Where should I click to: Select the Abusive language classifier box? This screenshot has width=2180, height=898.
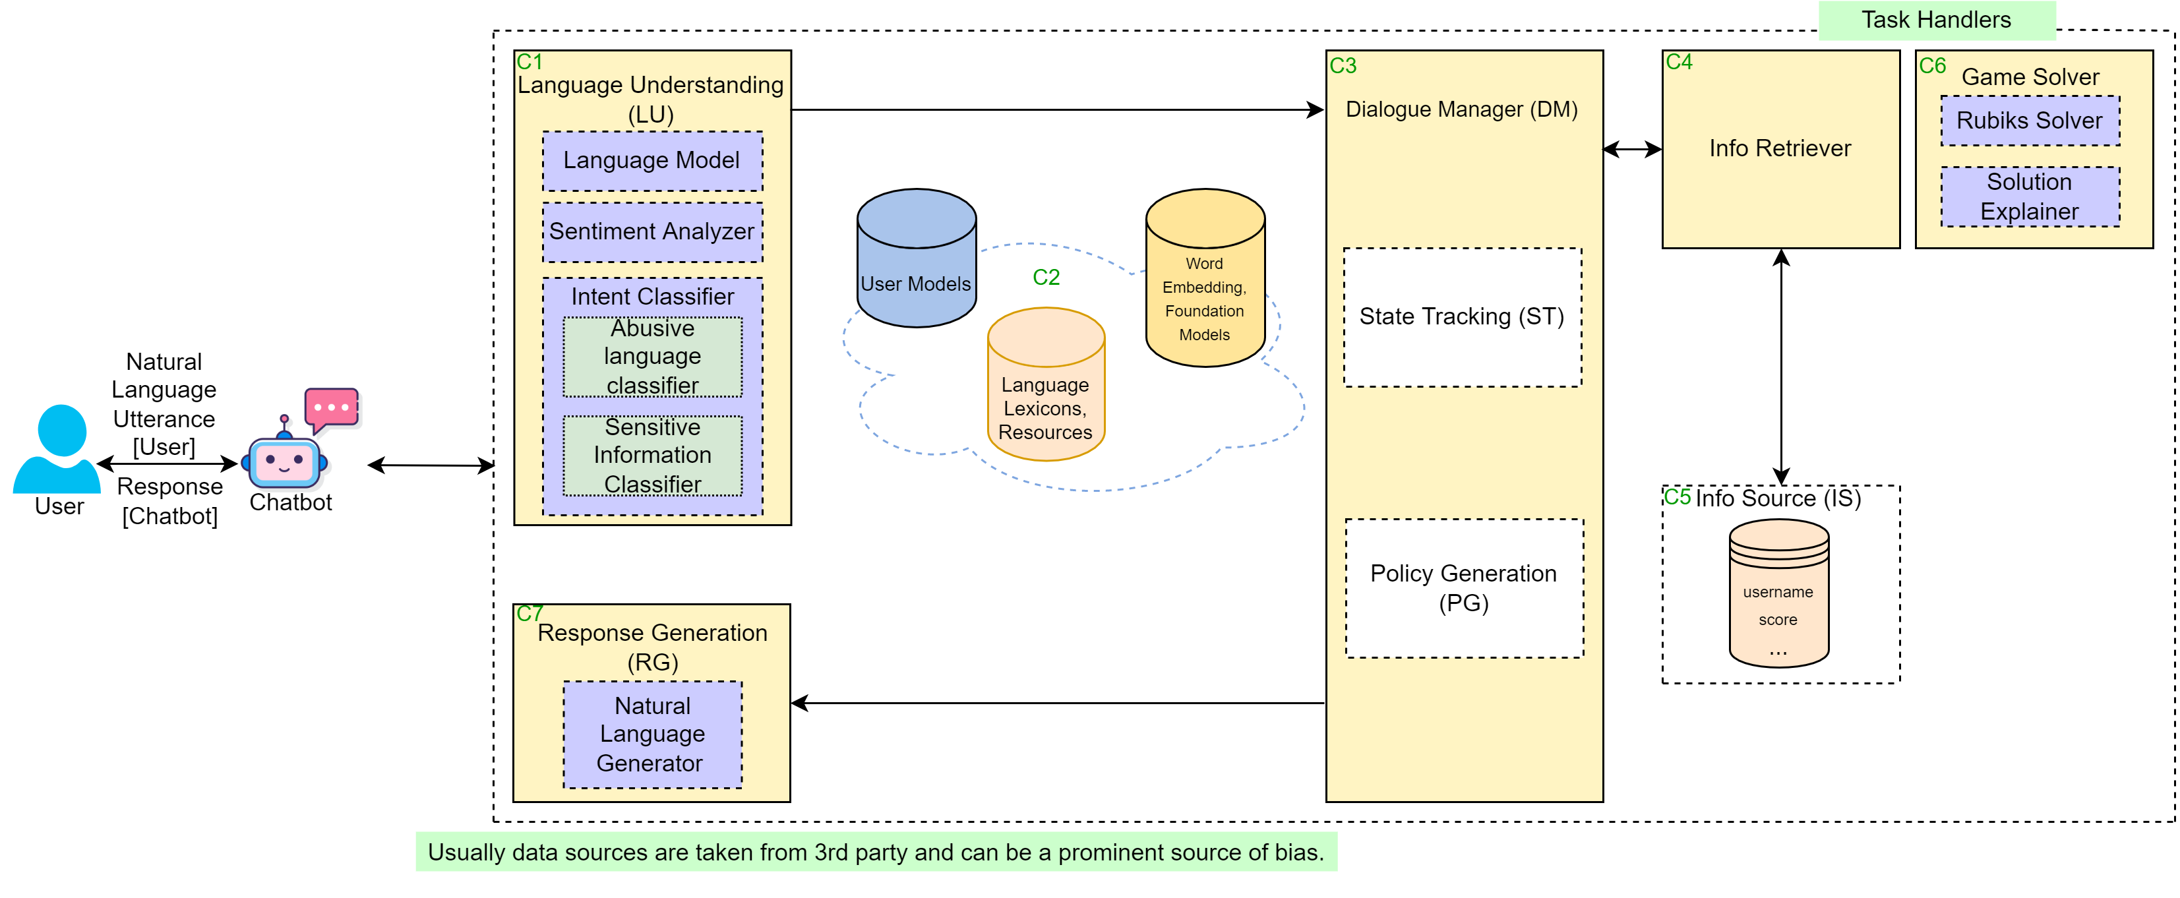pyautogui.click(x=652, y=357)
